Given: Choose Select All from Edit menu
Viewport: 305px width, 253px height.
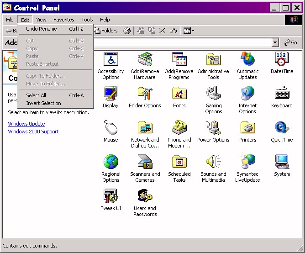Looking at the screenshot, I should point(56,95).
